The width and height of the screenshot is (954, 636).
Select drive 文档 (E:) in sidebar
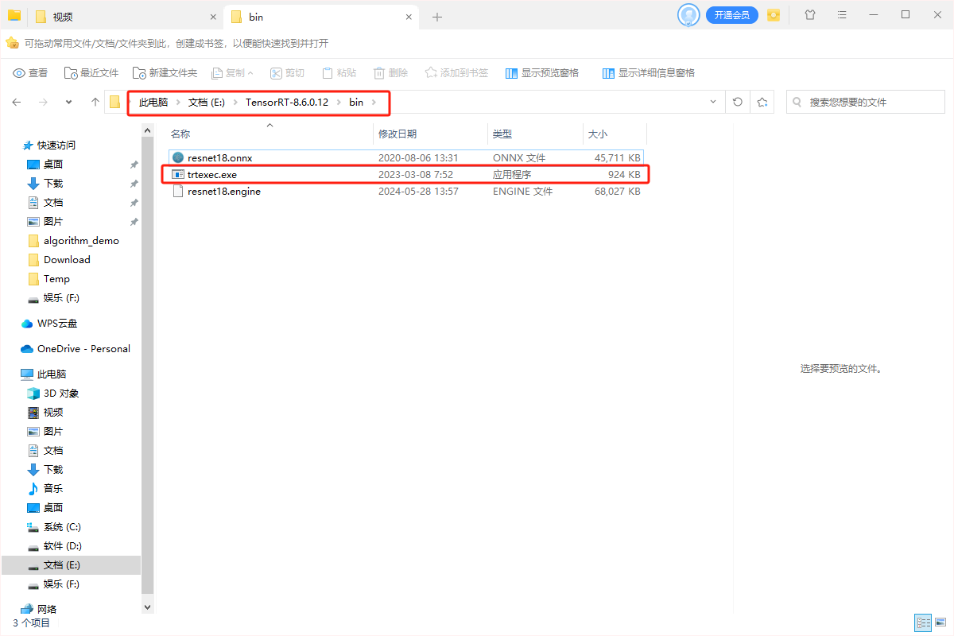coord(70,565)
